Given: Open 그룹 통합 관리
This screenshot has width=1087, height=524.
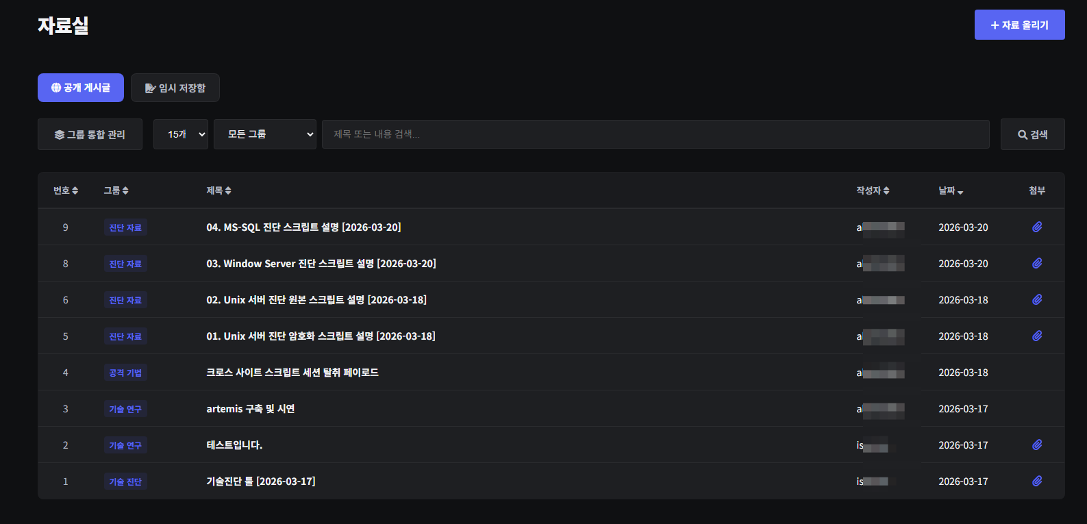Looking at the screenshot, I should 90,134.
